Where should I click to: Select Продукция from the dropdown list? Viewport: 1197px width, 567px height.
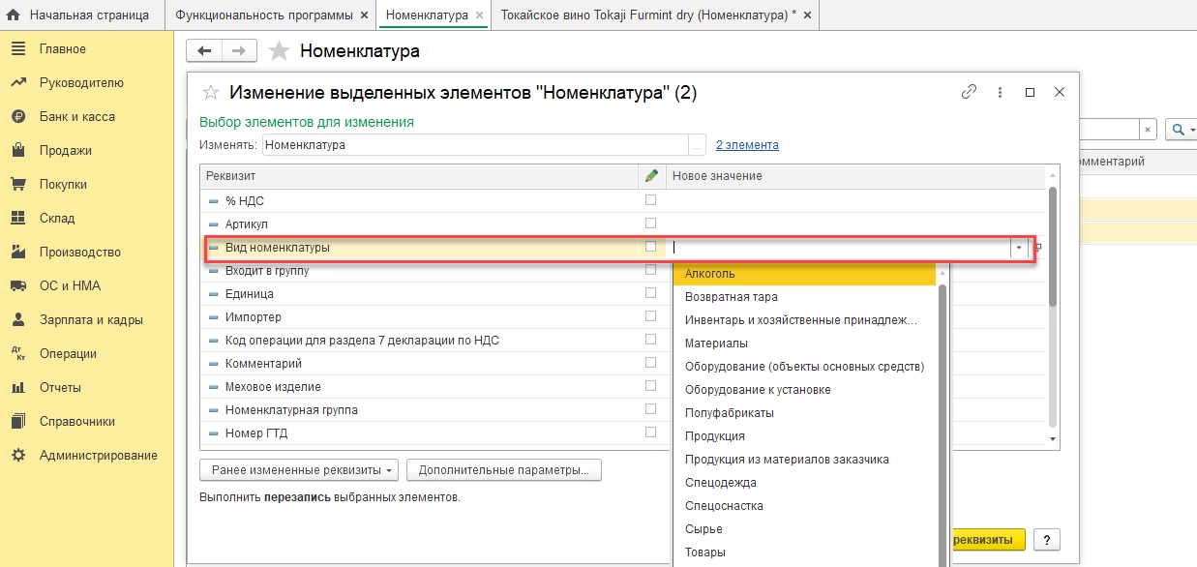tap(804, 436)
